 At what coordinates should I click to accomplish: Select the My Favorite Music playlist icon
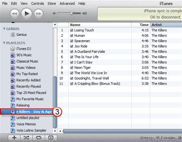click(x=13, y=99)
